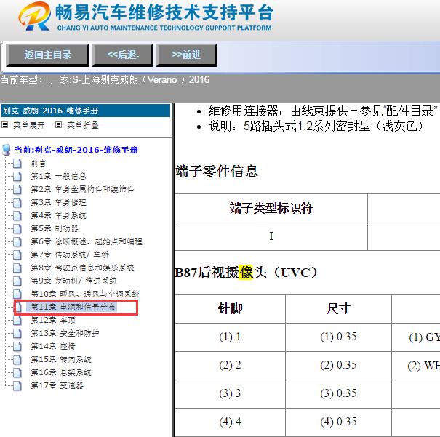
Task: Open 第3章 车身修理
Action: point(58,203)
